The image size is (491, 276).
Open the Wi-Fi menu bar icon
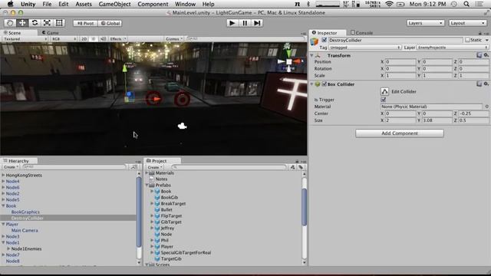point(389,4)
